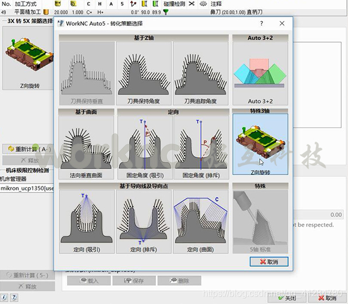Image resolution: width=348 pixels, height=304 pixels.
Task: Close the WorkNC Auto5 dialog
Action: click(x=282, y=24)
